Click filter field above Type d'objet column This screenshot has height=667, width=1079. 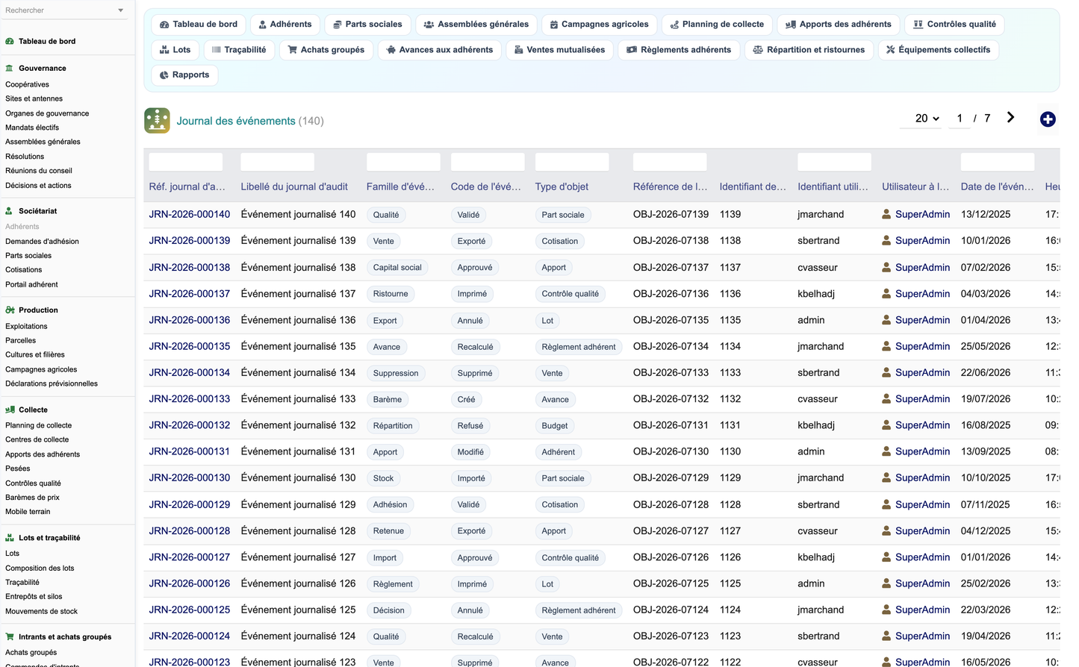point(572,162)
